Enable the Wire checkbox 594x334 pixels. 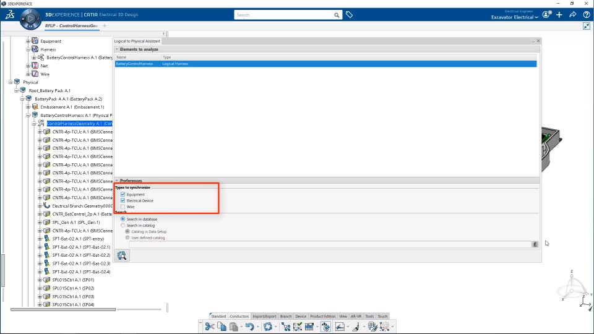(123, 207)
